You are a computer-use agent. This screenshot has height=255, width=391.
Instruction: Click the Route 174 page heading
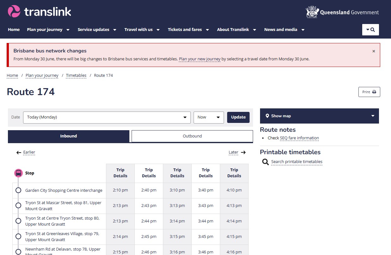point(31,92)
